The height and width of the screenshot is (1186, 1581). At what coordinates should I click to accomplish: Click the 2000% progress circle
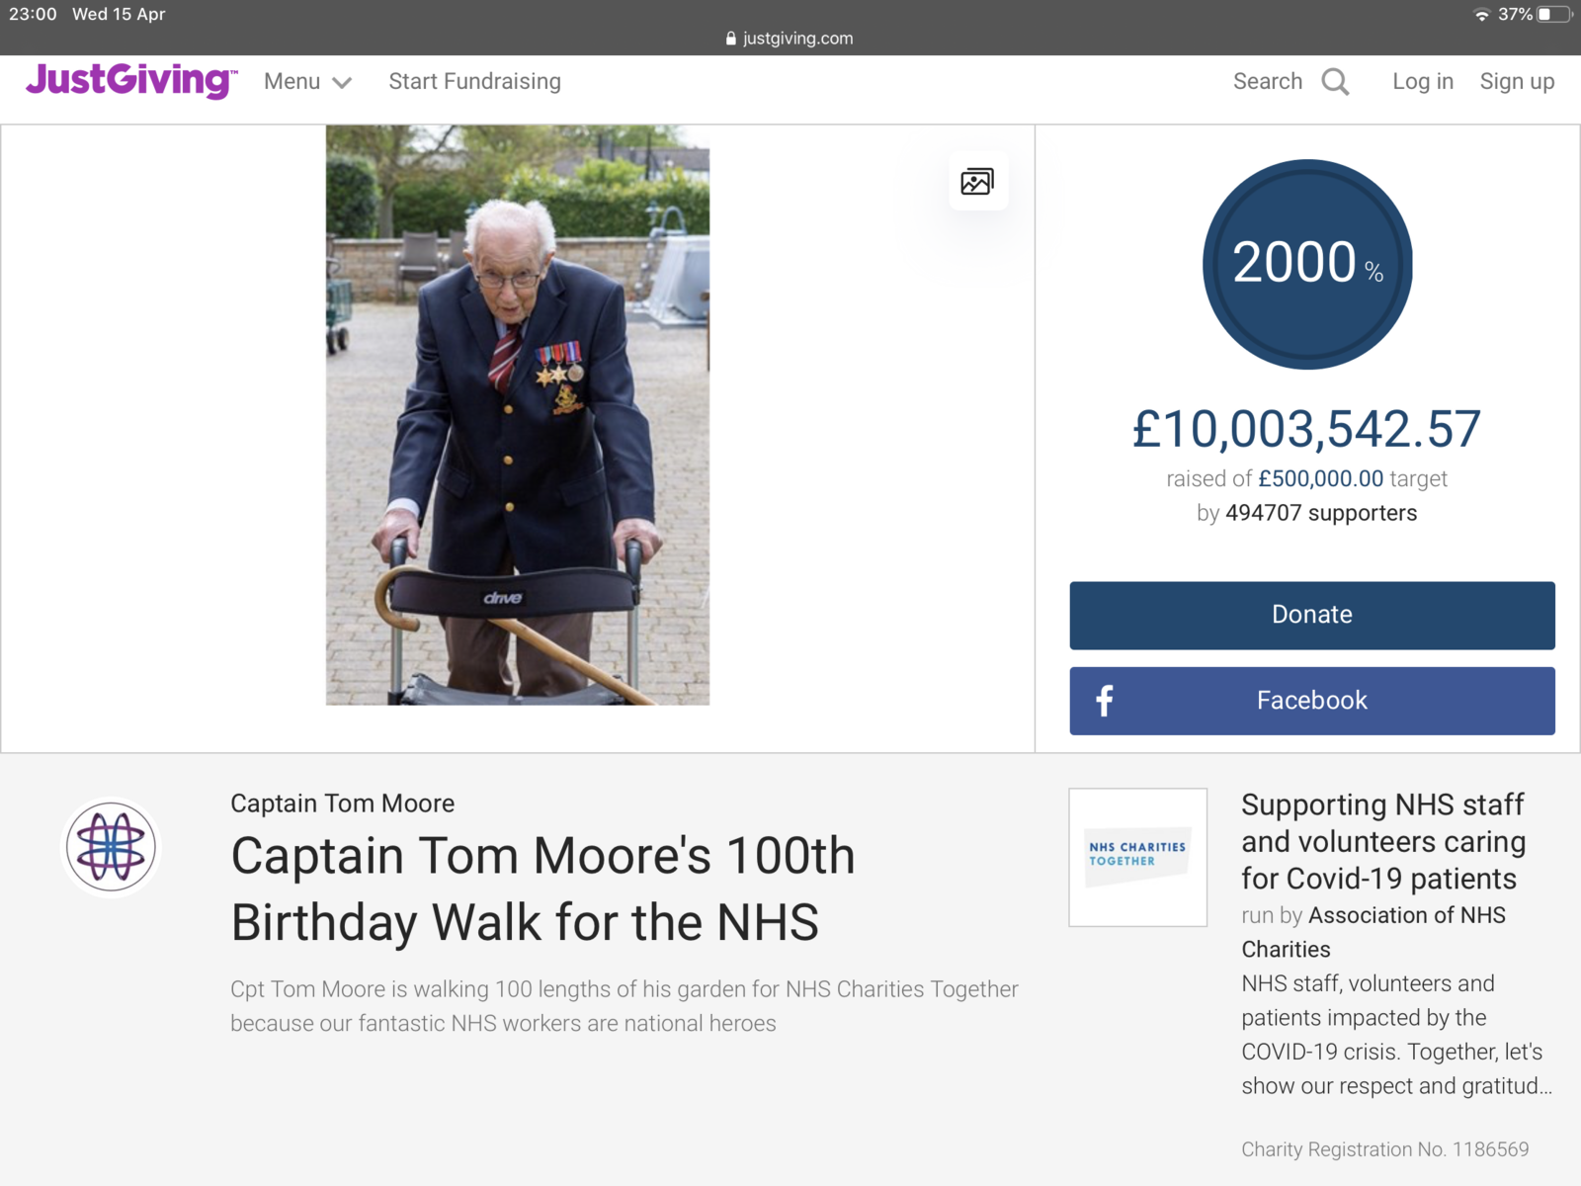click(x=1306, y=264)
